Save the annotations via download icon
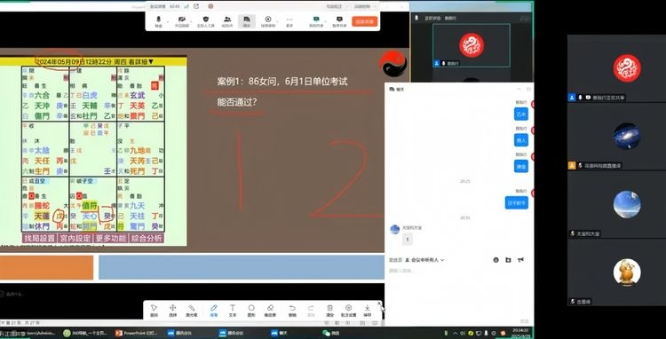 click(367, 310)
